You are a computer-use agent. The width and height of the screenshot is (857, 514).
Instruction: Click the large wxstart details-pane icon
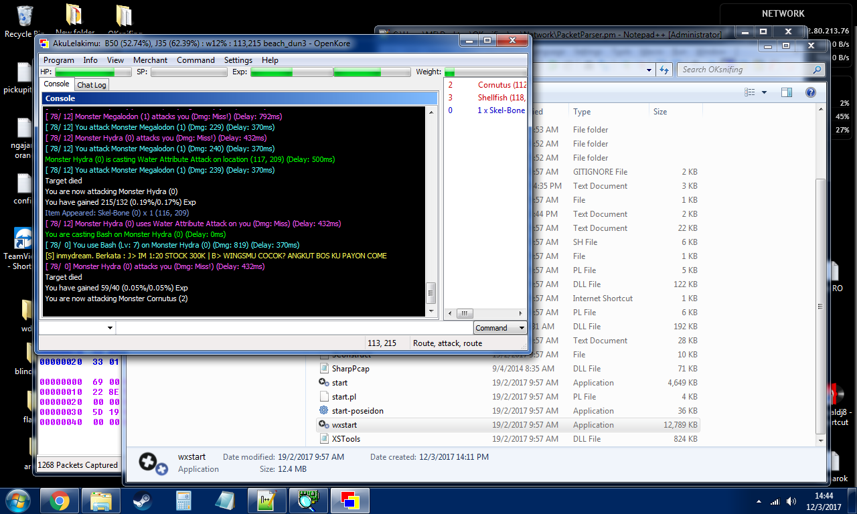(153, 463)
